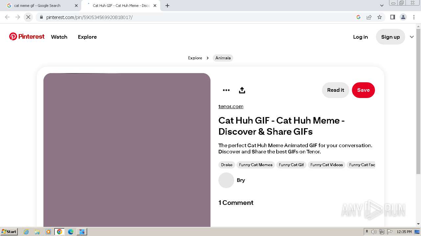
Task: Open the Chrome tab search dropdown
Action: (x=382, y=6)
